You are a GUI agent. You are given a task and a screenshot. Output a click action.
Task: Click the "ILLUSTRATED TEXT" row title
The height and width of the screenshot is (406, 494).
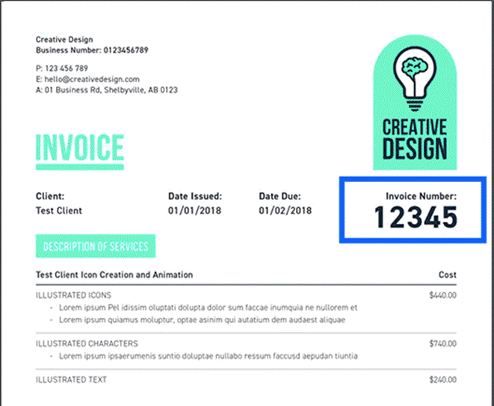71,380
